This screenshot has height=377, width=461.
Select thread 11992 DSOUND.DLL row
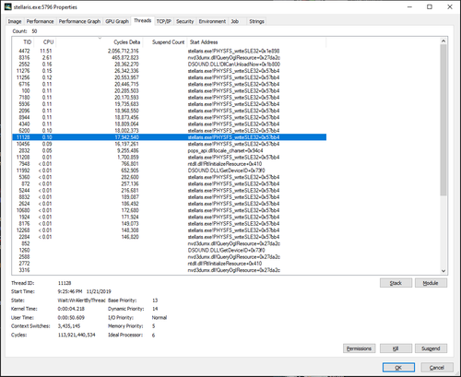click(170, 171)
